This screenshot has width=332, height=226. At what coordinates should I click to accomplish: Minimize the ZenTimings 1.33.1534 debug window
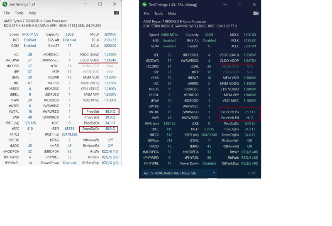[225, 5]
